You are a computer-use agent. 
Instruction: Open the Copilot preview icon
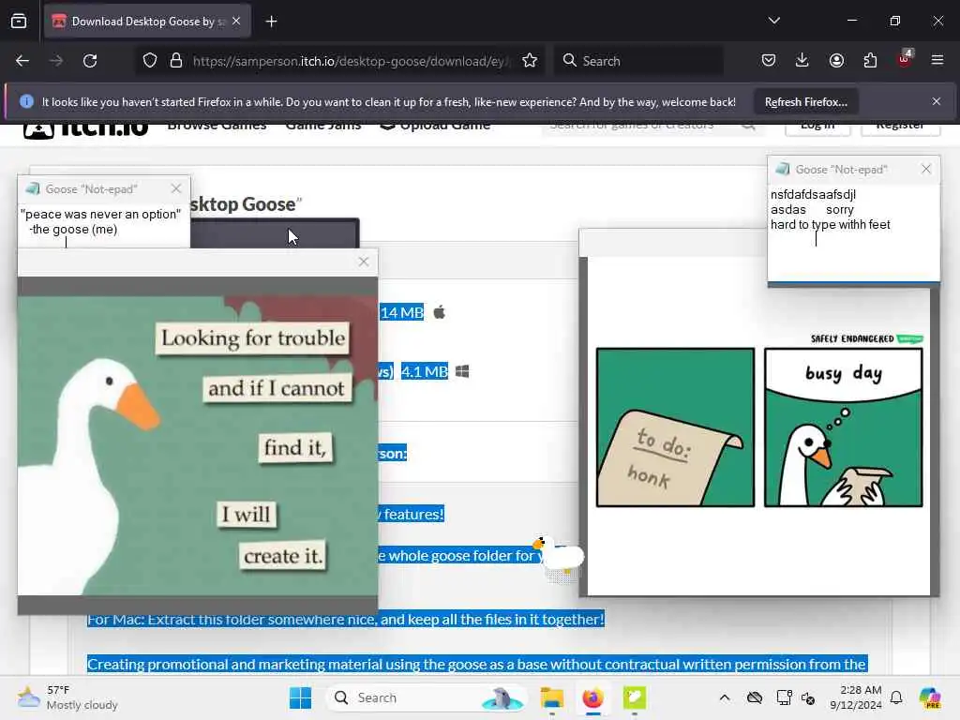(930, 697)
